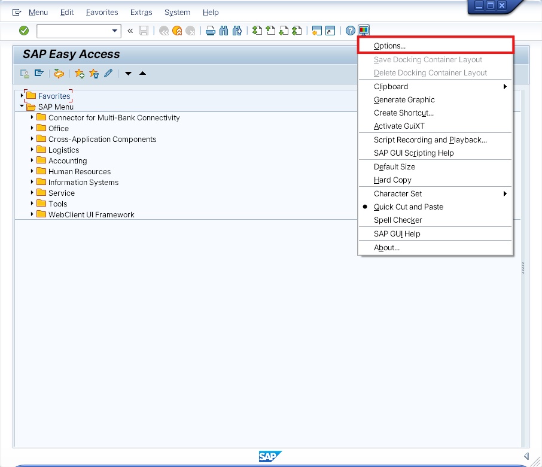Expand the Accounting folder
Viewport: 542px width, 467px height.
click(x=32, y=160)
